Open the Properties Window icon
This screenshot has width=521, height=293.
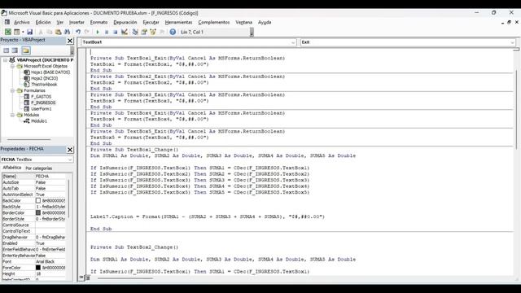coord(144,32)
